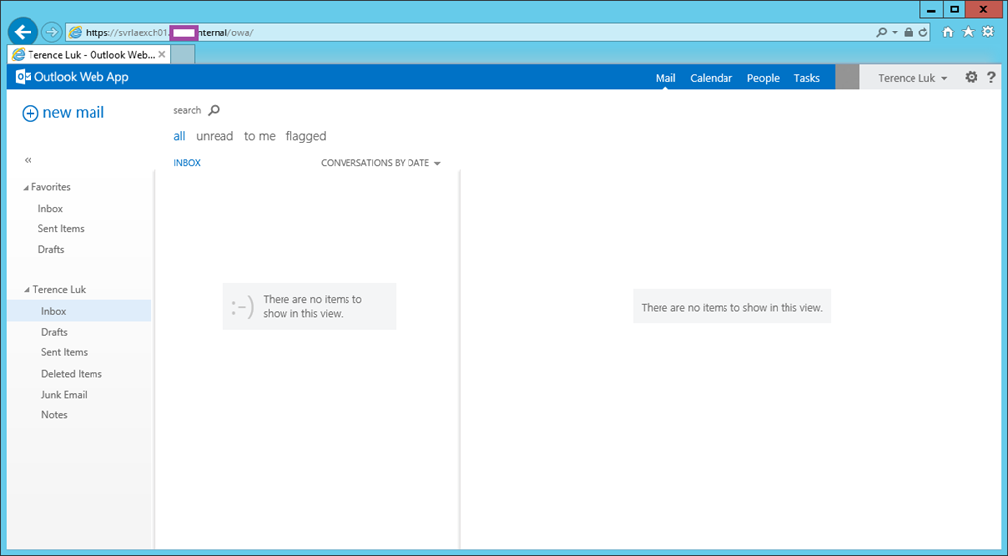Click the mail search magnifier icon
Image resolution: width=1008 pixels, height=556 pixels.
click(x=214, y=110)
